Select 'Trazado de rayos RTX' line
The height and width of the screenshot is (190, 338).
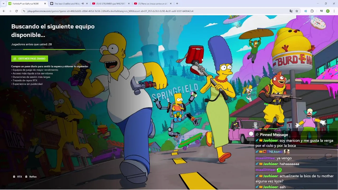[24, 80]
